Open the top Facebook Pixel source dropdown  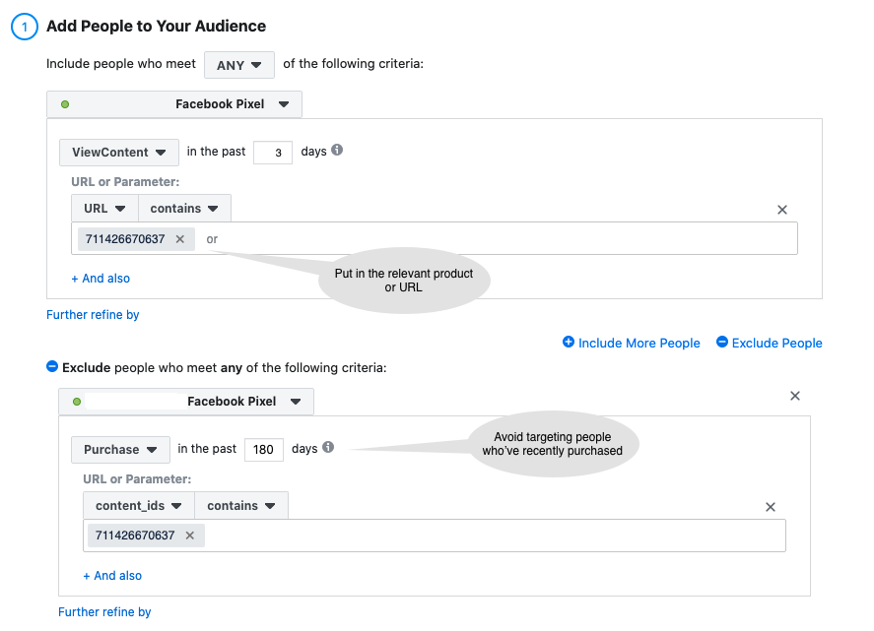point(174,104)
